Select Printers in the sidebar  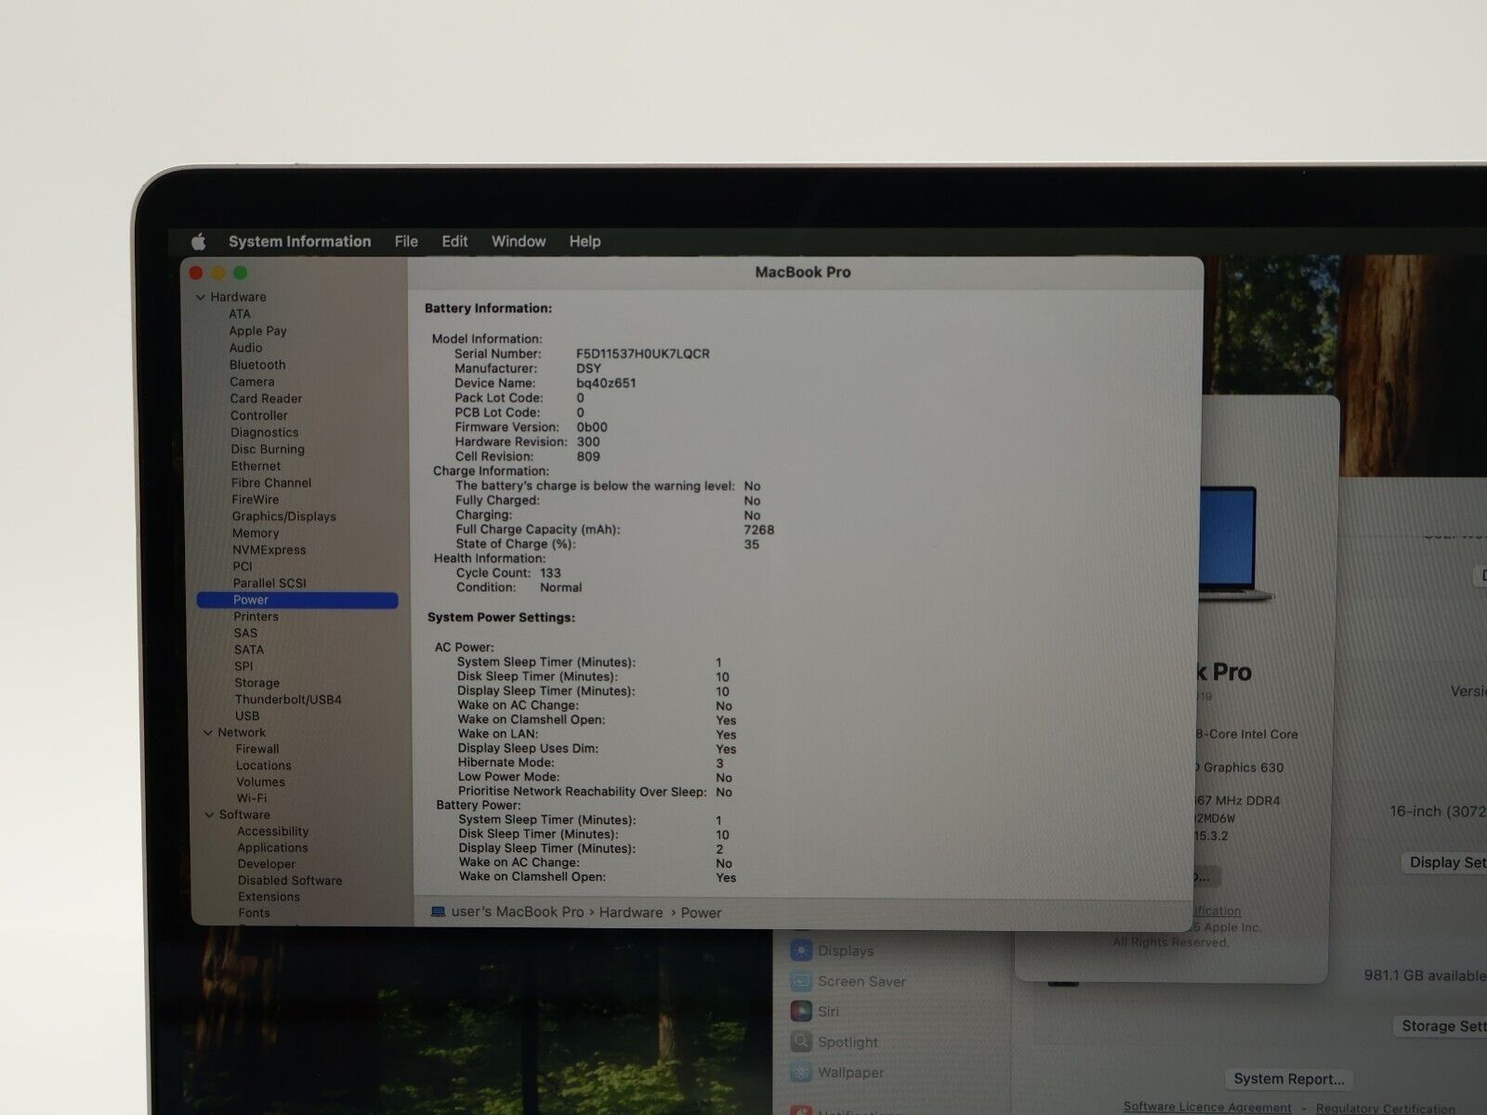pos(256,617)
